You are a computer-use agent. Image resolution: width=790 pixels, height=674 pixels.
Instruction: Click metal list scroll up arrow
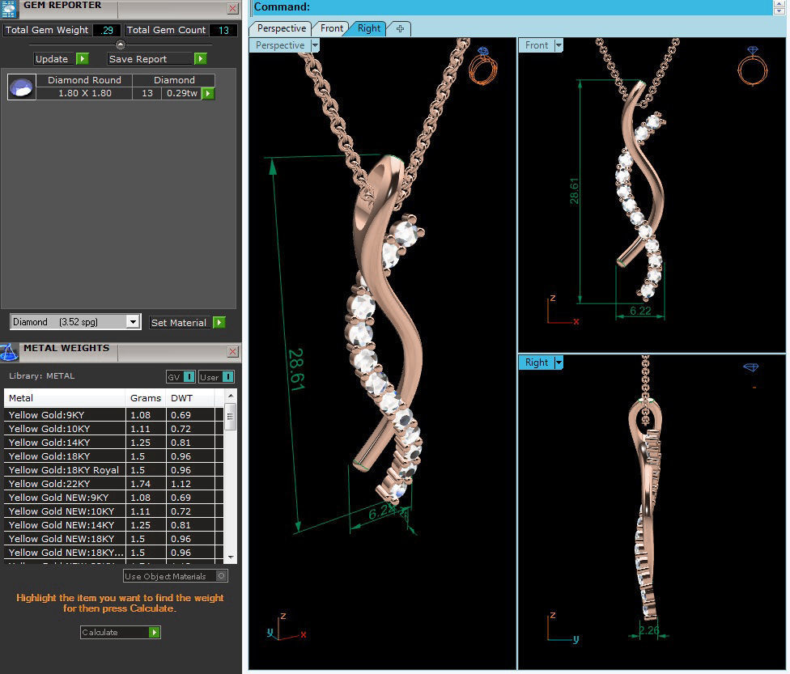click(230, 396)
